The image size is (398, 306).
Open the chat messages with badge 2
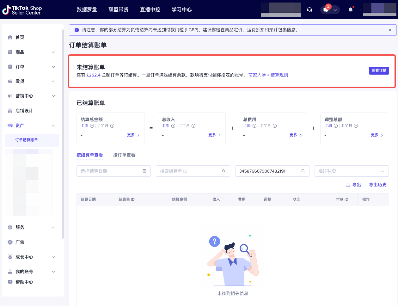[x=326, y=9]
